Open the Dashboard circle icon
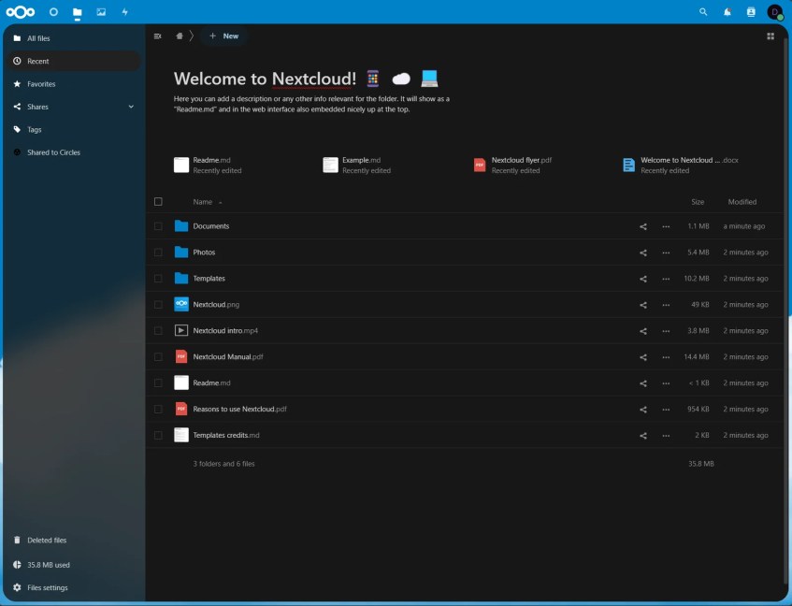Screen dimensions: 792x606 (53, 11)
